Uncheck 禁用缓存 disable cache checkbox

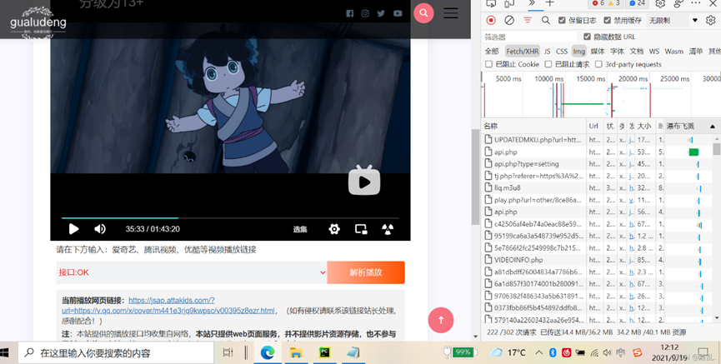[x=608, y=20]
